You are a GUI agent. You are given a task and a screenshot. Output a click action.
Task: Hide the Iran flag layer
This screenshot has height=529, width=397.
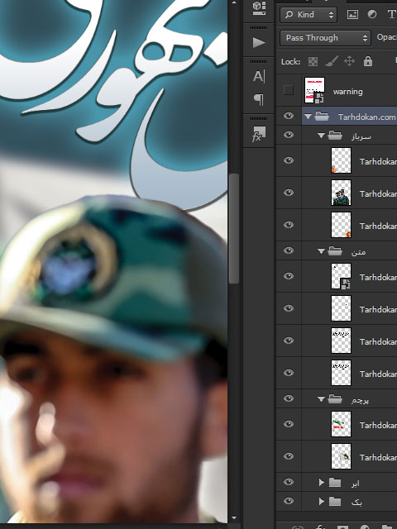pos(289,424)
